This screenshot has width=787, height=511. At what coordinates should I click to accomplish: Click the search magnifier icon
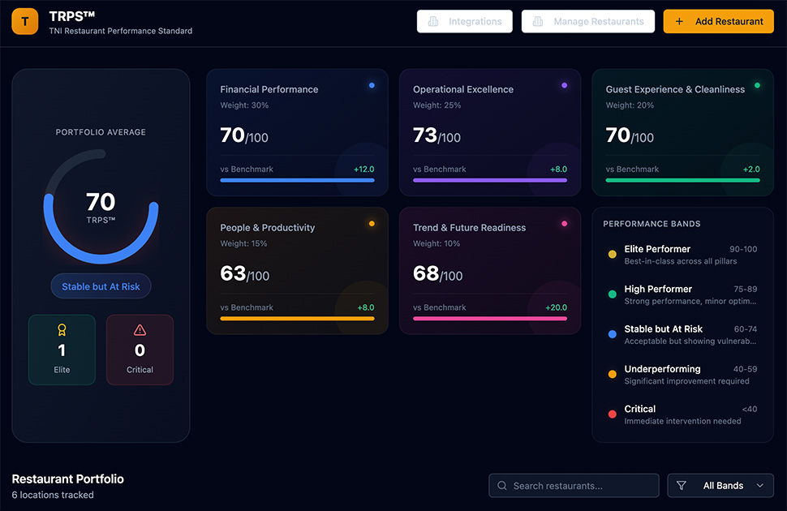(503, 486)
